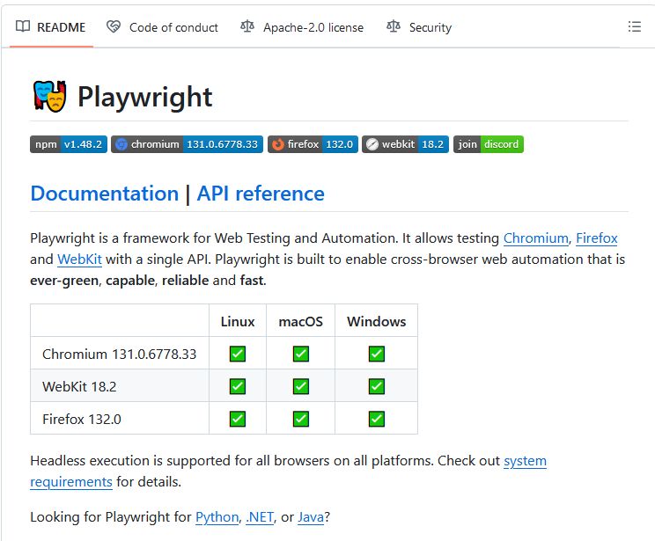The image size is (655, 541).
Task: Switch to Code of conduct tab
Action: [x=162, y=27]
